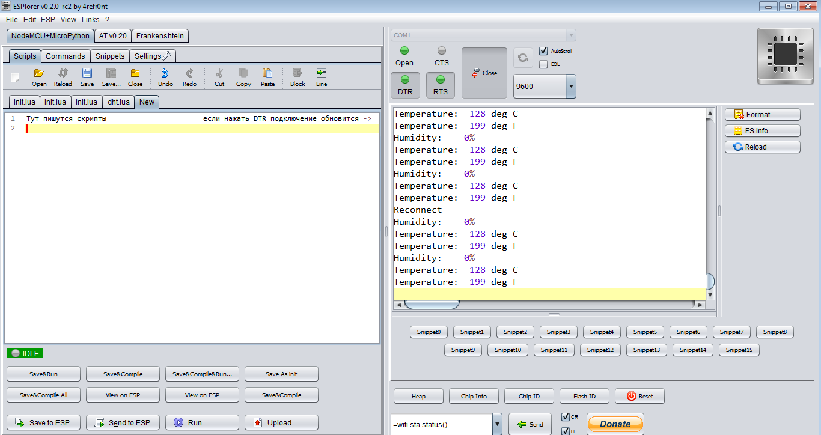
Task: Expand the 9600 baud rate dropdown
Action: [570, 87]
